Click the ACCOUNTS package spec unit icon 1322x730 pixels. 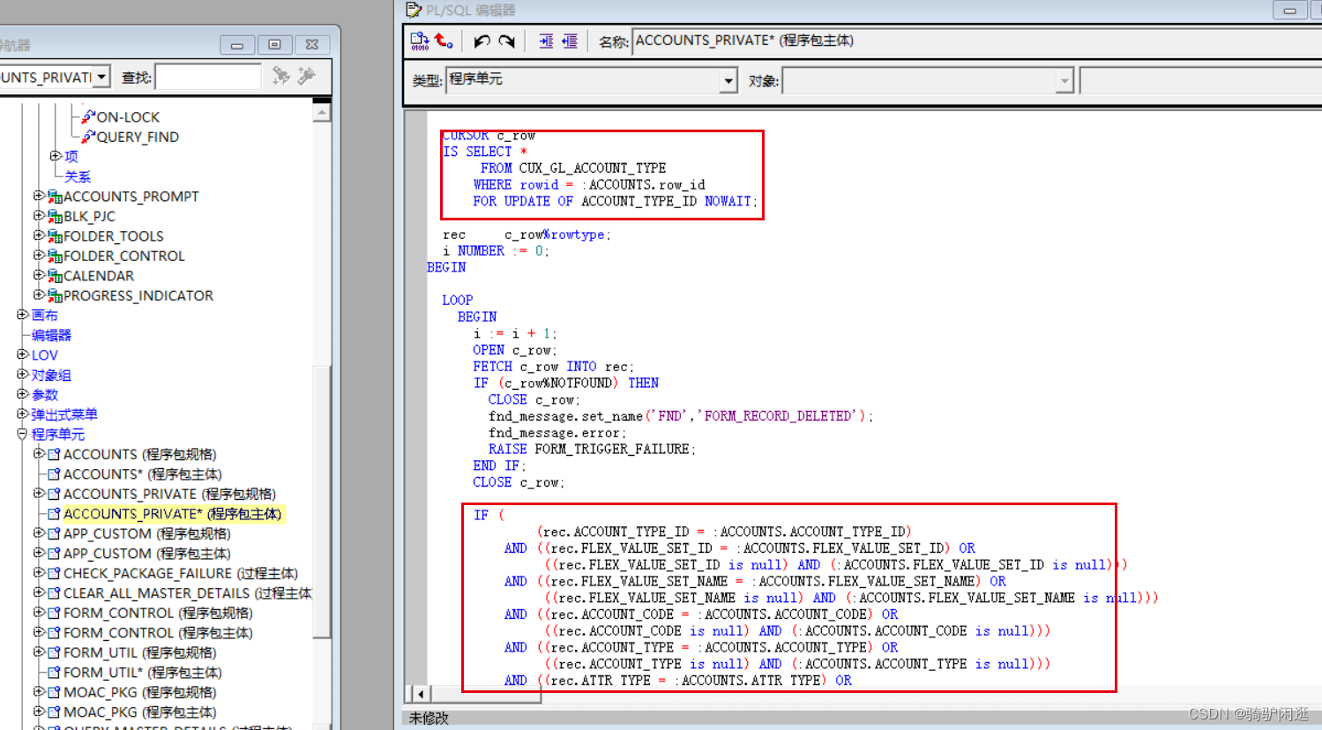pyautogui.click(x=54, y=454)
